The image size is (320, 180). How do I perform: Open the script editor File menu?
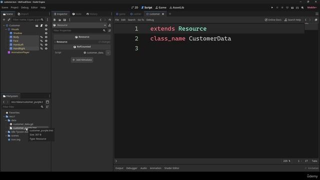pyautogui.click(x=117, y=20)
